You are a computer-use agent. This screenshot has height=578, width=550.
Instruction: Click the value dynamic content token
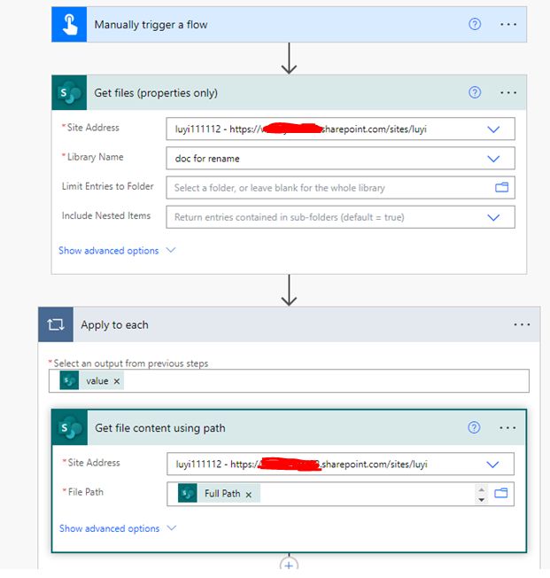(x=92, y=381)
